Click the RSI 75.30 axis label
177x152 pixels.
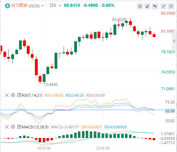coord(170,102)
